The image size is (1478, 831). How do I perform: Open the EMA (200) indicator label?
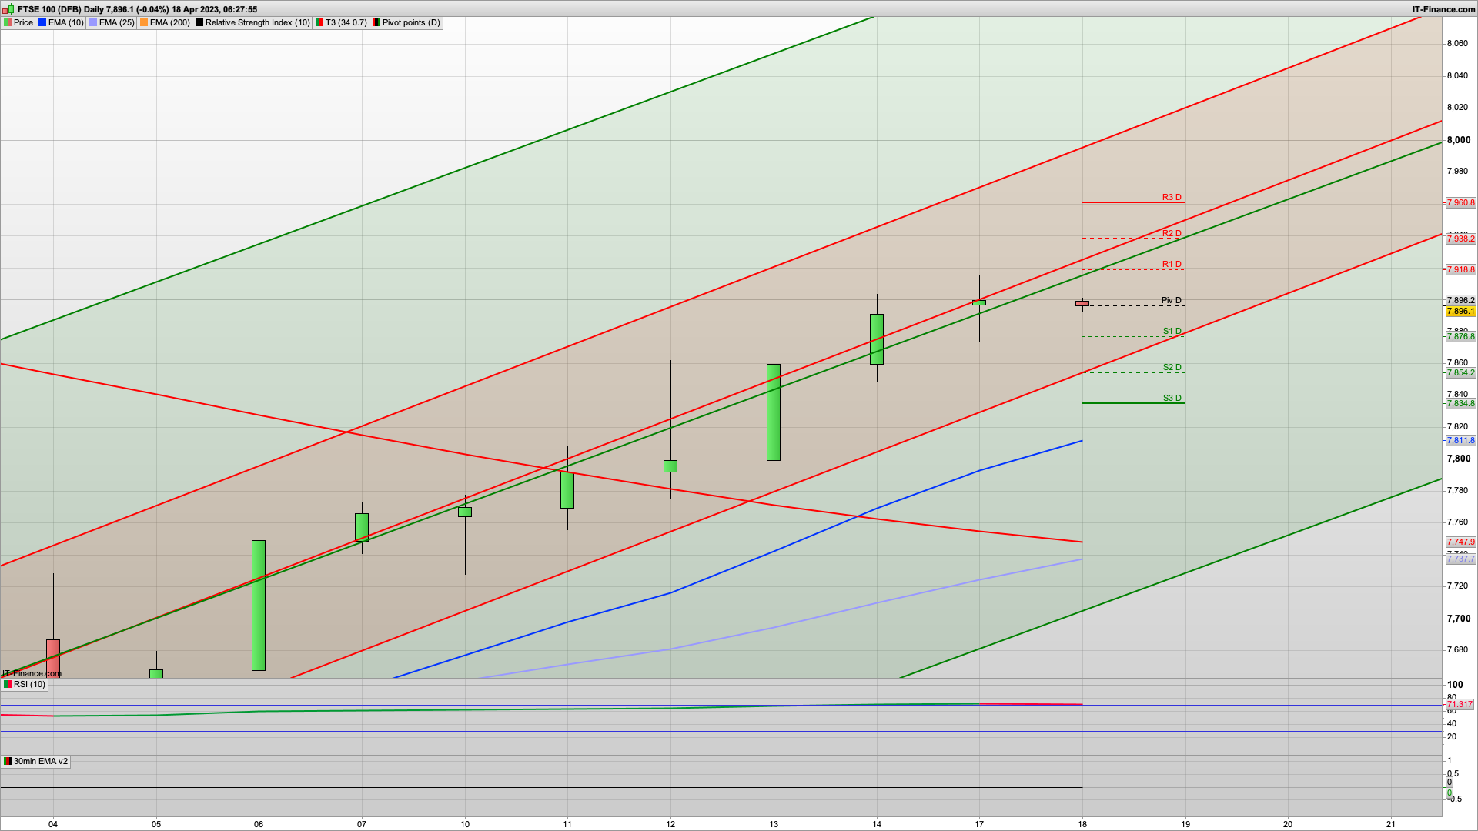(169, 22)
